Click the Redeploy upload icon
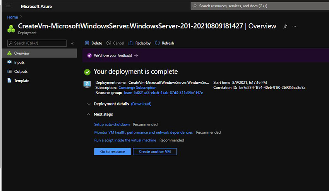The image size is (329, 191). point(131,43)
